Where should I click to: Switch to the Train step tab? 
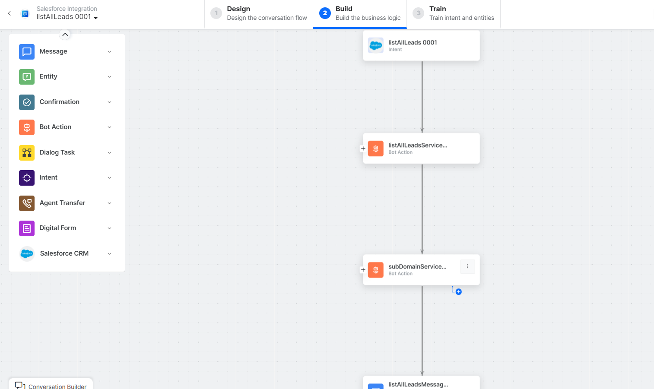click(454, 13)
